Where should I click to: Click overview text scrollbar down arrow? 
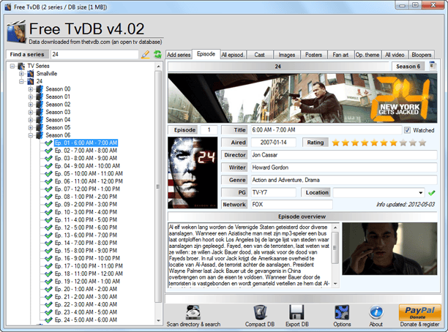pos(335,284)
